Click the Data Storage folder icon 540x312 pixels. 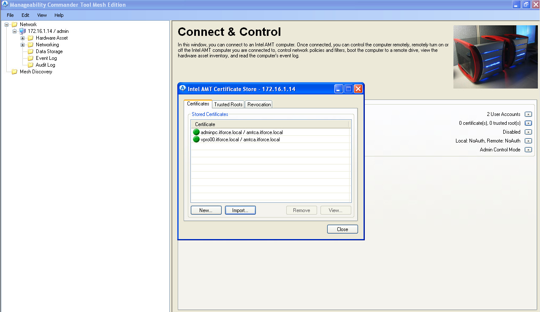point(30,51)
